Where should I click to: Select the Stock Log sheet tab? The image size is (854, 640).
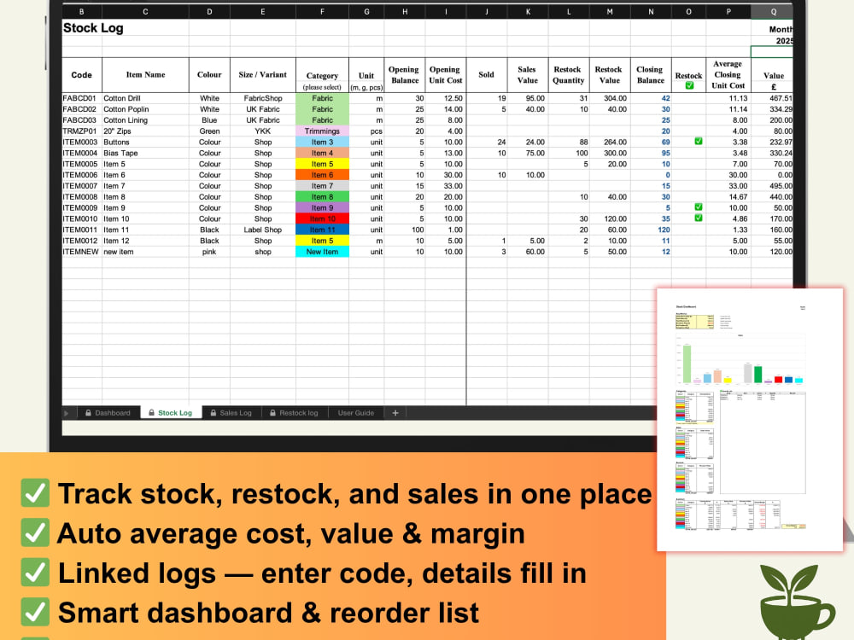pyautogui.click(x=171, y=413)
